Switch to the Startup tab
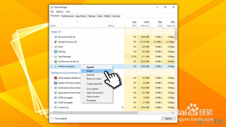Viewport: 226px width, 127px height. tap(92, 16)
